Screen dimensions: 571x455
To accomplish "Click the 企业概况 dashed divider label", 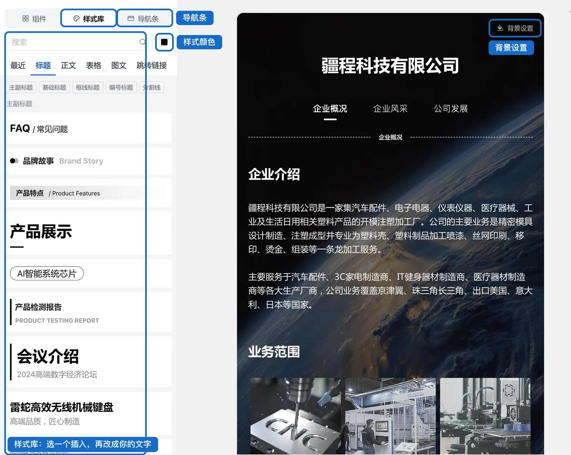I will pyautogui.click(x=390, y=137).
